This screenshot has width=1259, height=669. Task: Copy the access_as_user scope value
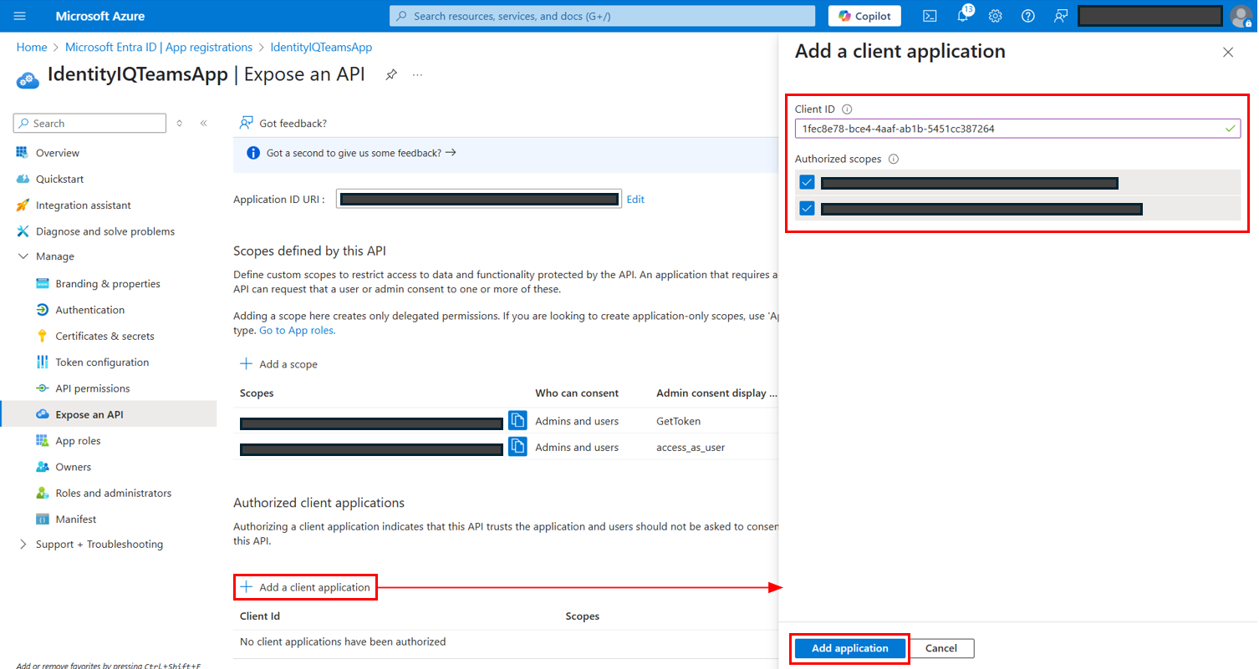click(517, 446)
